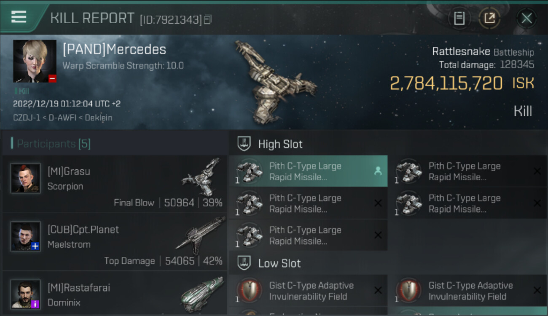Click the Dominix ship icon

[202, 294]
